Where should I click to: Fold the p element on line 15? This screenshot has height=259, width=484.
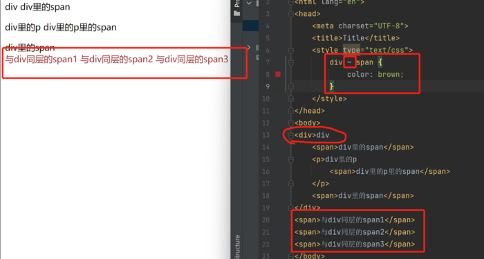291,159
